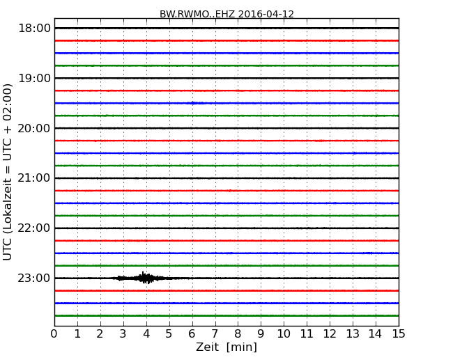453x362 pixels.
Task: Click the x-axis label Zeit [min]
Action: coord(227,347)
